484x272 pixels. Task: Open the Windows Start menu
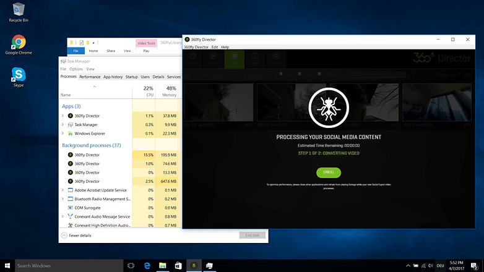tap(7, 266)
